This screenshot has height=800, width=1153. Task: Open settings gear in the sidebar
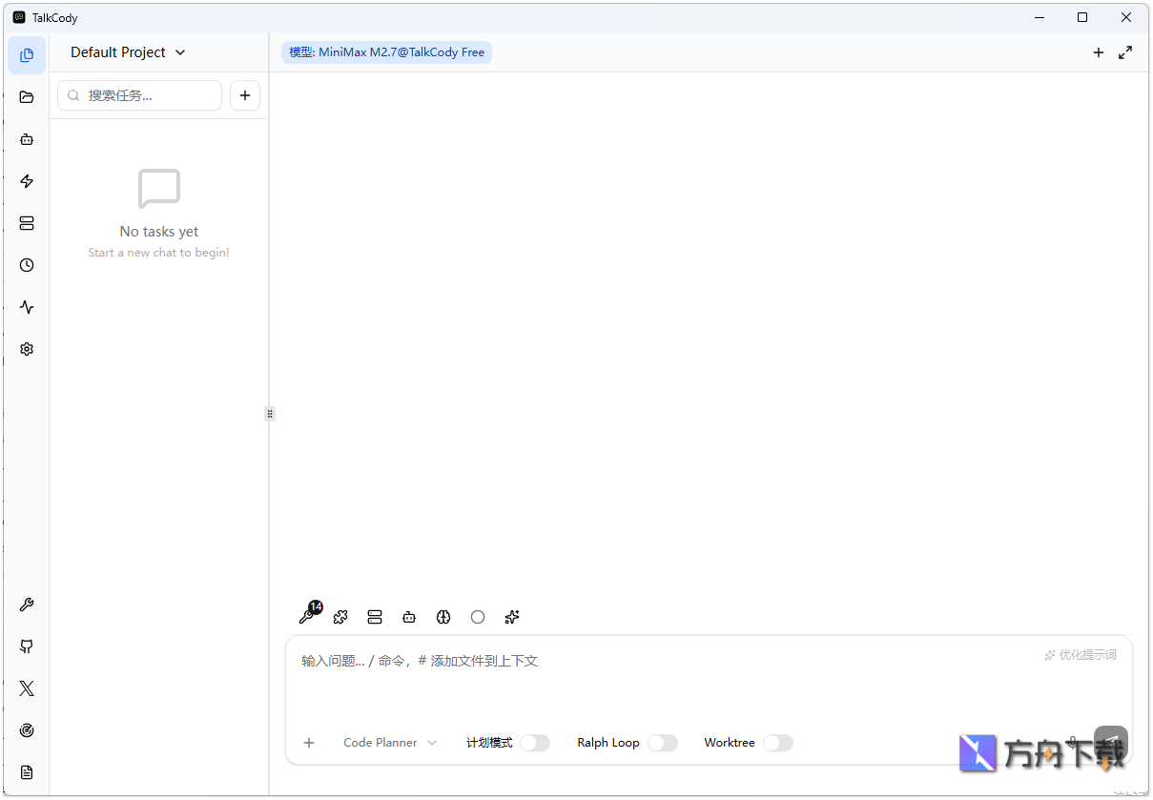click(27, 349)
